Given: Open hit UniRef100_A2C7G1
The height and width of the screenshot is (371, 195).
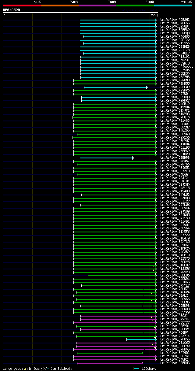Looking at the screenshot, I should click(175, 356).
